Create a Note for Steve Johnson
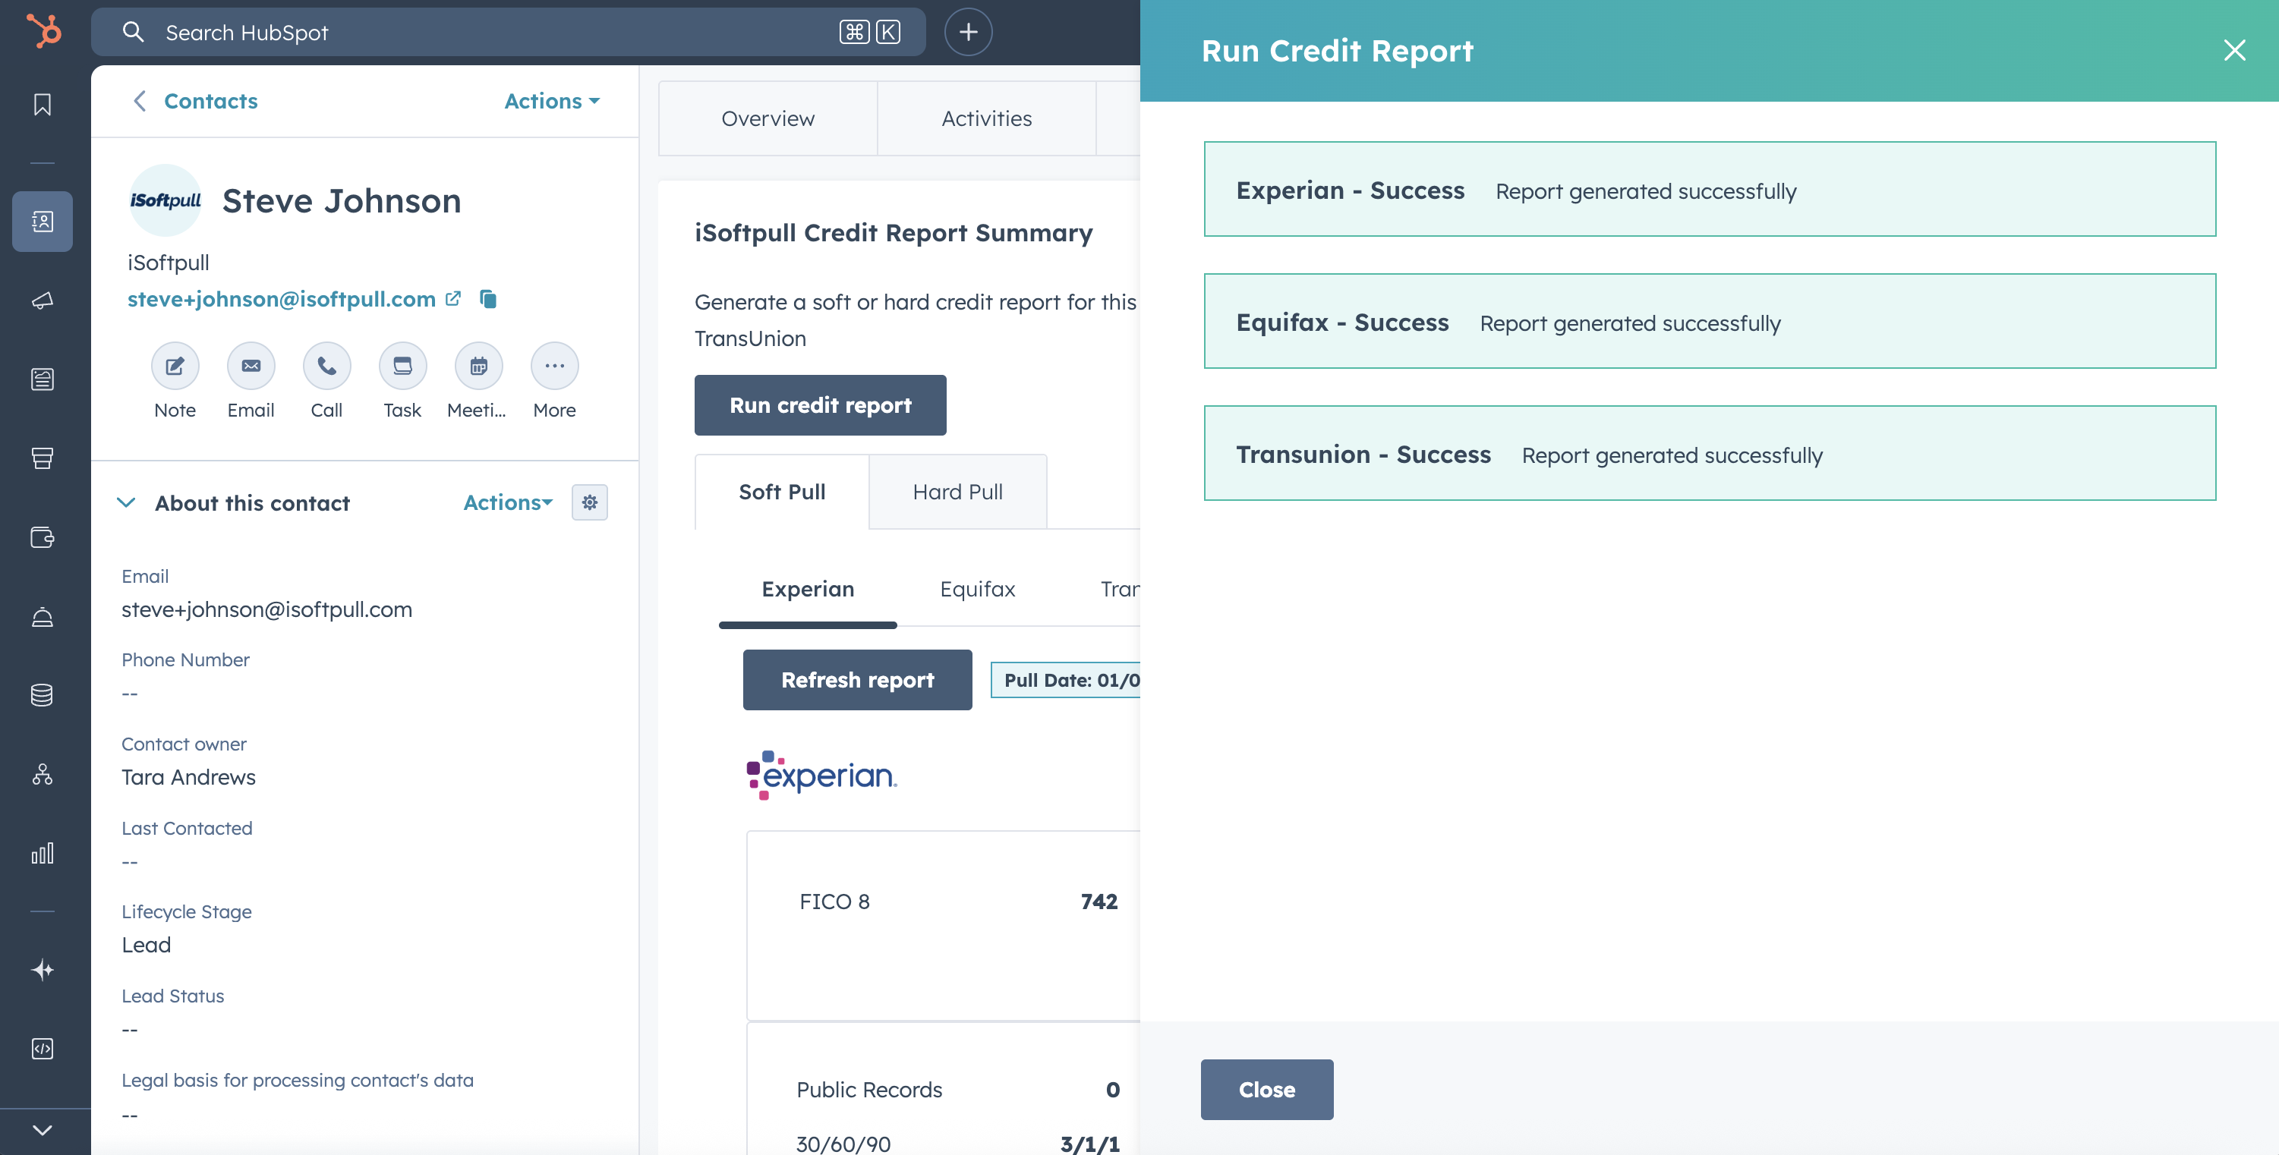 (x=175, y=365)
